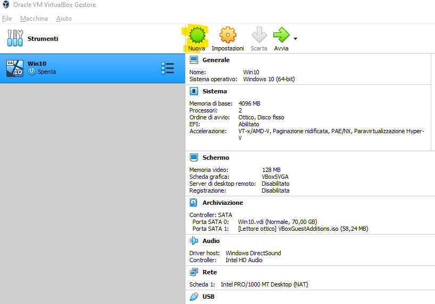
Task: Click the VBoxGuestAdditions.iso optical drive entry
Action: coord(303,229)
